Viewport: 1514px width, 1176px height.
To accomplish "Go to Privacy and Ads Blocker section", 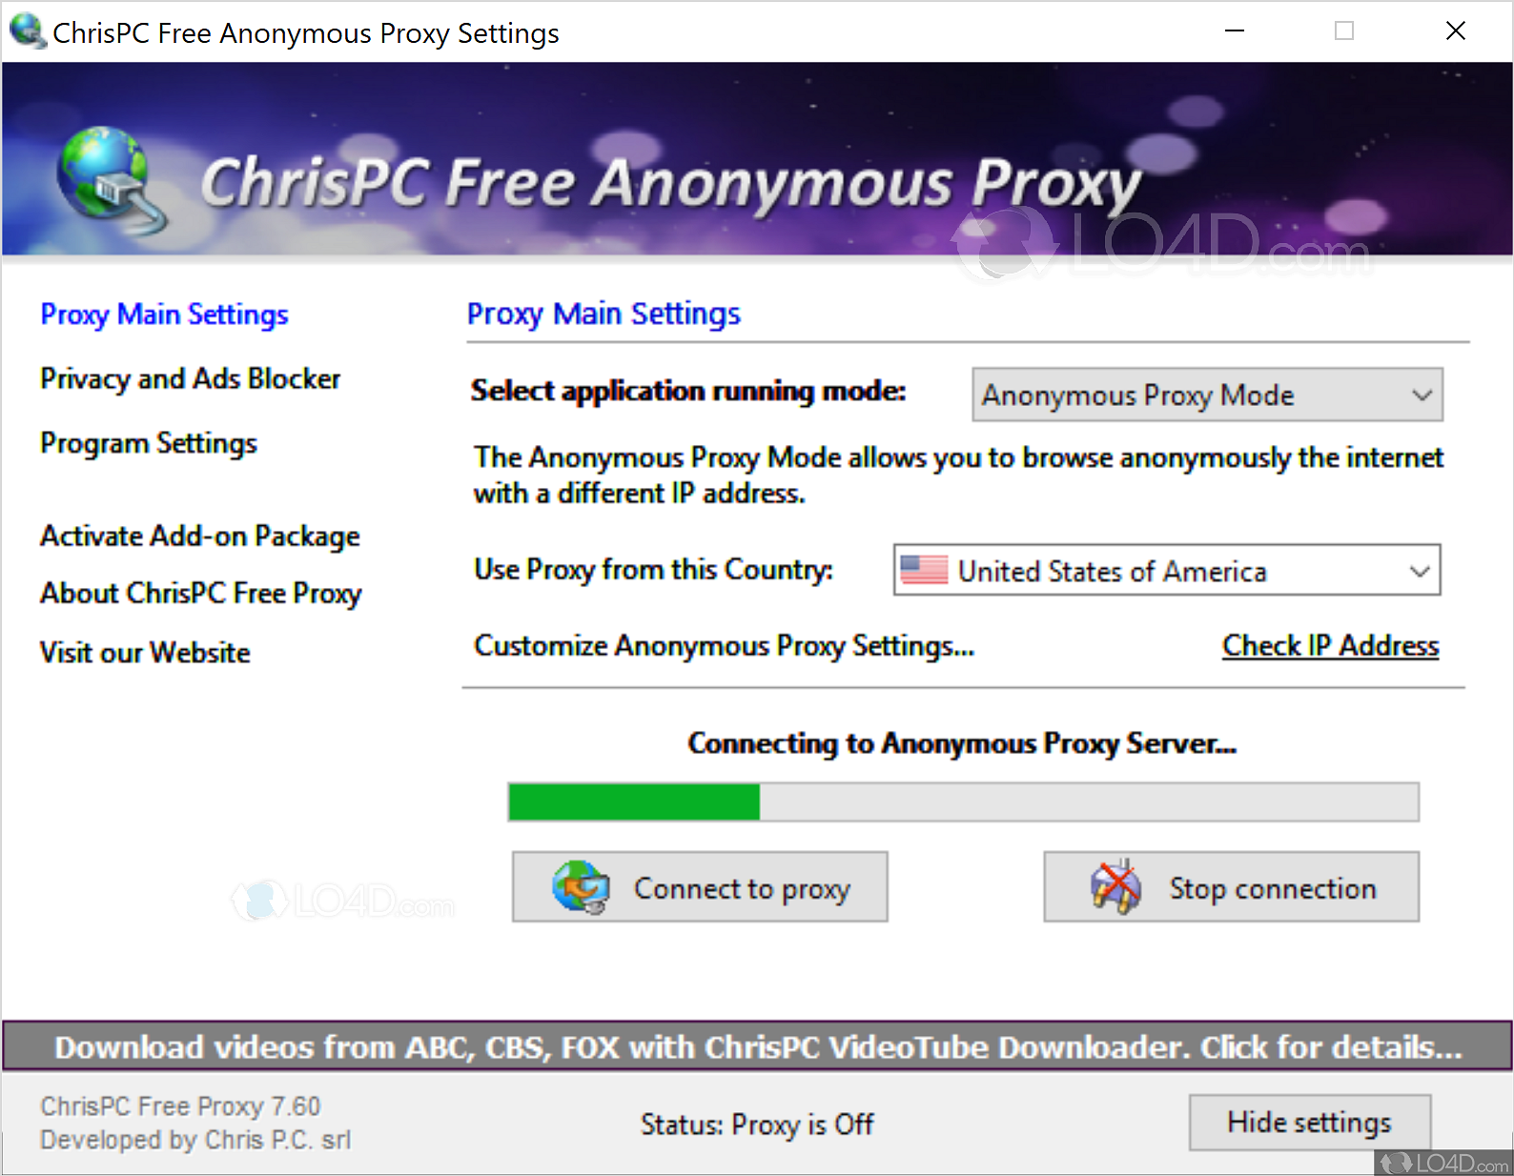I will (190, 379).
